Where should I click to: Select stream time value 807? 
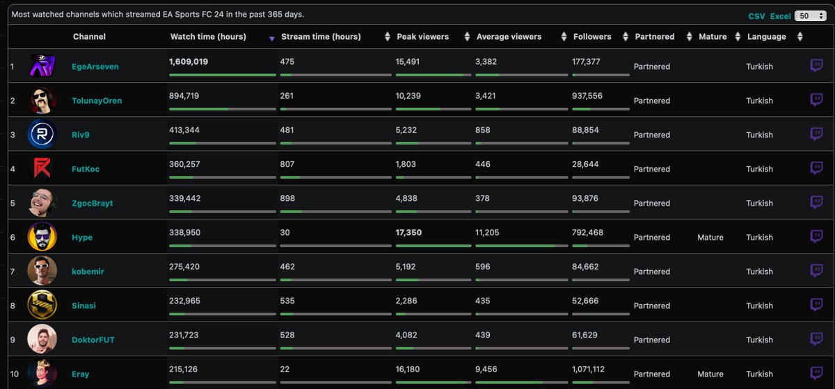tap(287, 164)
